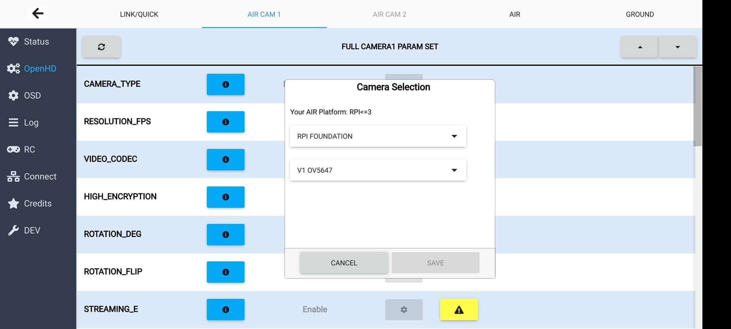The width and height of the screenshot is (731, 329).
Task: Open the Status sidebar page
Action: (36, 42)
